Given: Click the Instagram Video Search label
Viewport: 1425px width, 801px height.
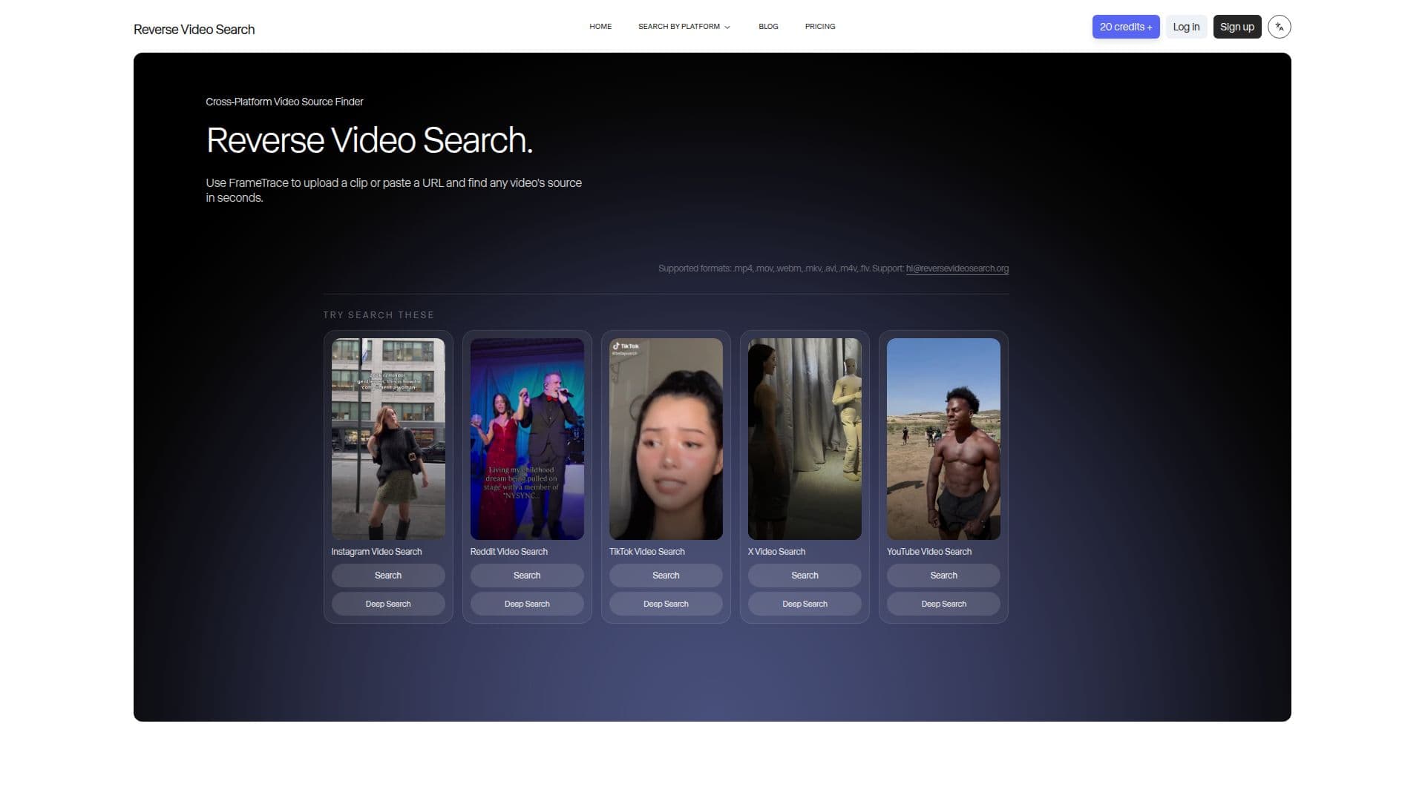Looking at the screenshot, I should [376, 552].
